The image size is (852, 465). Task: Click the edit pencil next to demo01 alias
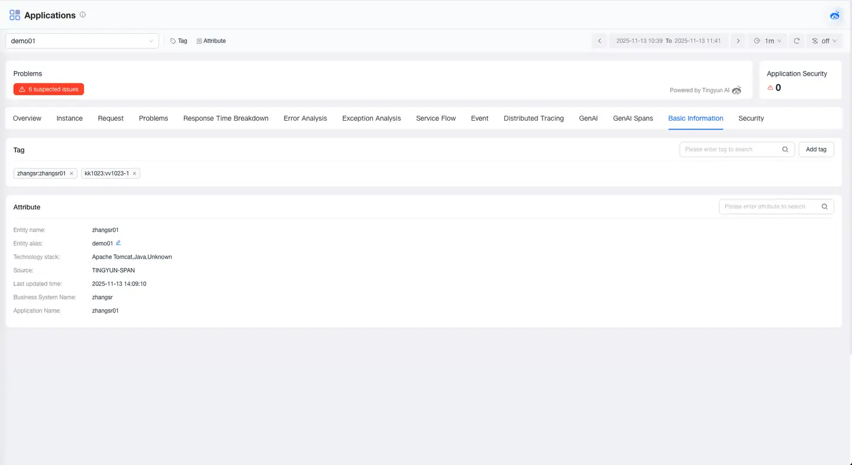(118, 243)
